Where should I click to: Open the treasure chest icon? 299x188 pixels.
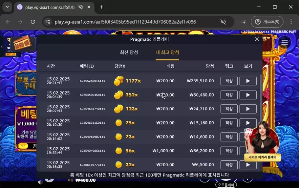click(x=23, y=43)
